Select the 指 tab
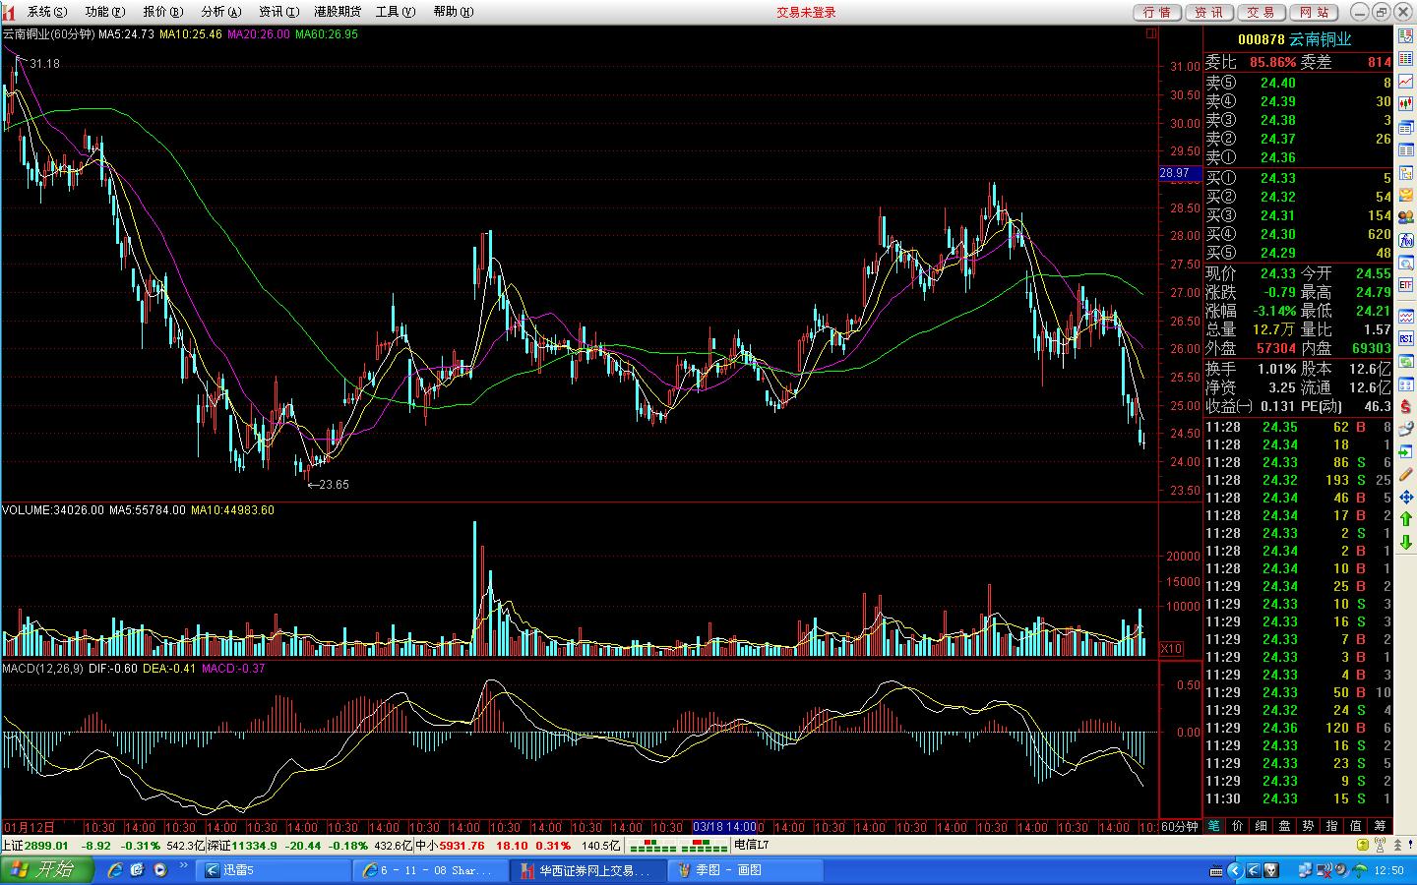The width and height of the screenshot is (1417, 885). tap(1332, 826)
